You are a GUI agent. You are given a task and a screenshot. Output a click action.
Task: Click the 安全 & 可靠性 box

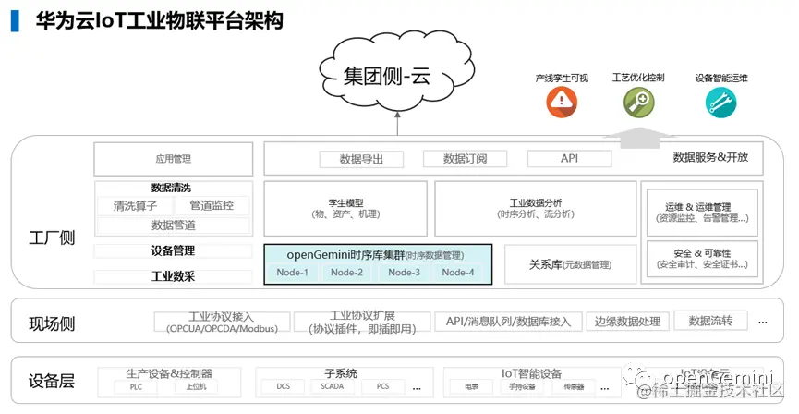pyautogui.click(x=702, y=259)
